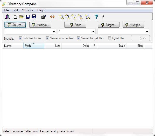Screen dimensions: 155x136
Task: Click the Filter button
Action: (x=75, y=25)
